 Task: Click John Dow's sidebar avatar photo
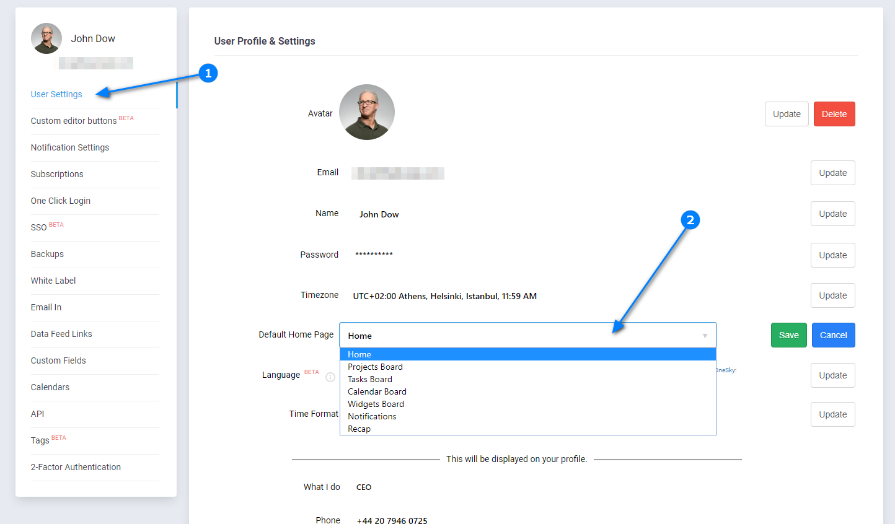(46, 38)
